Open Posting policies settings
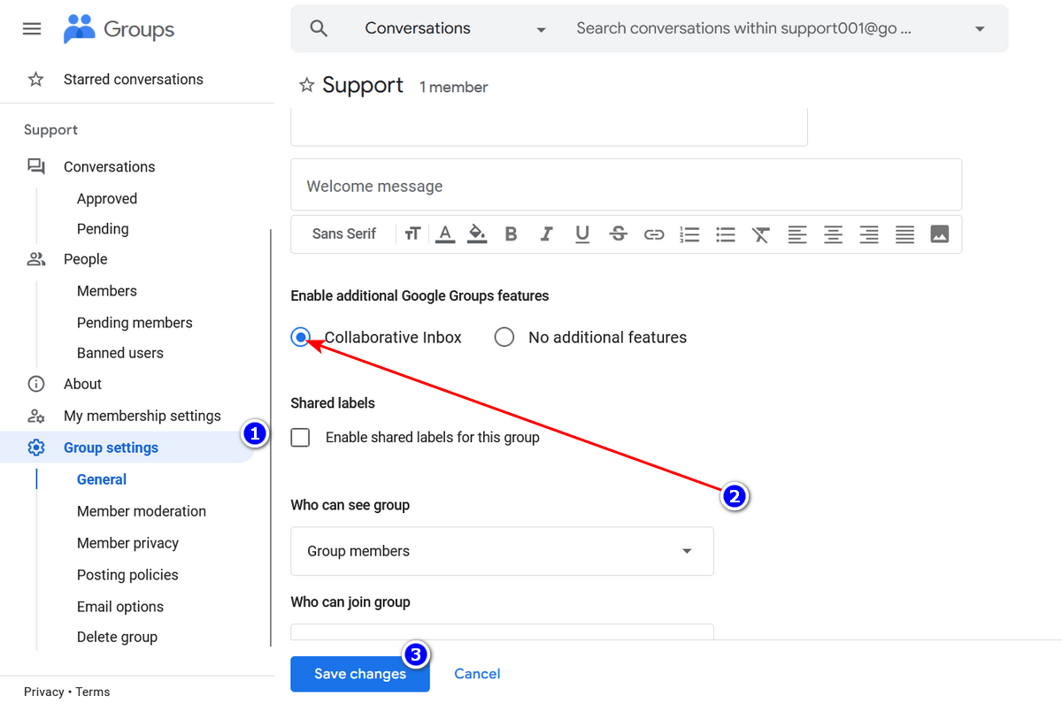 pos(127,575)
